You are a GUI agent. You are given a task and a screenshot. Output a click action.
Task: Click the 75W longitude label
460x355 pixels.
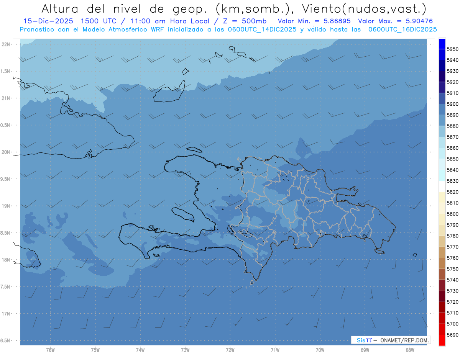tap(95, 350)
